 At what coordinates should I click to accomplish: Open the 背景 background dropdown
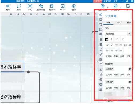(52, 7)
